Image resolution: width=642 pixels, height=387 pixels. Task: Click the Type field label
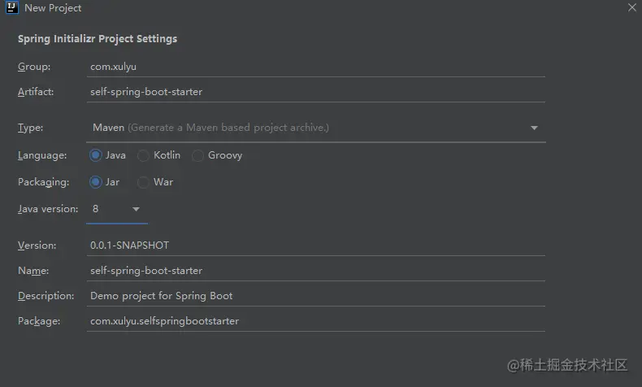point(31,128)
